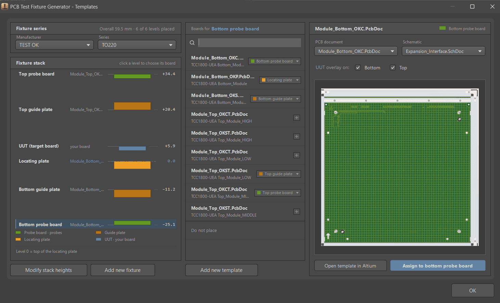Focus the board search input field

250,43
